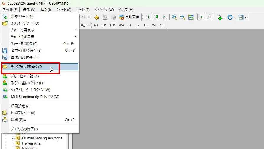264x149 pixels.
Task: Click 名前を付けて保存 save icon entry
Action: tap(26, 51)
